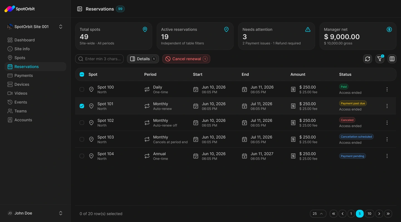Expand the John Doe user menu
The image size is (401, 222).
tap(35, 213)
